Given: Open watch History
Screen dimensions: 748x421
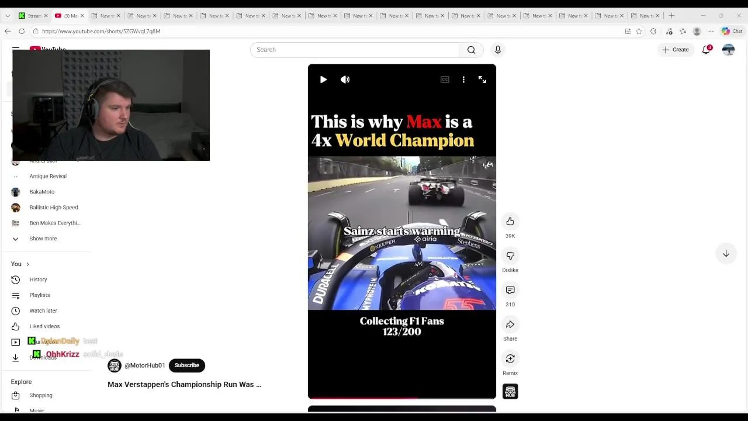Looking at the screenshot, I should point(38,279).
